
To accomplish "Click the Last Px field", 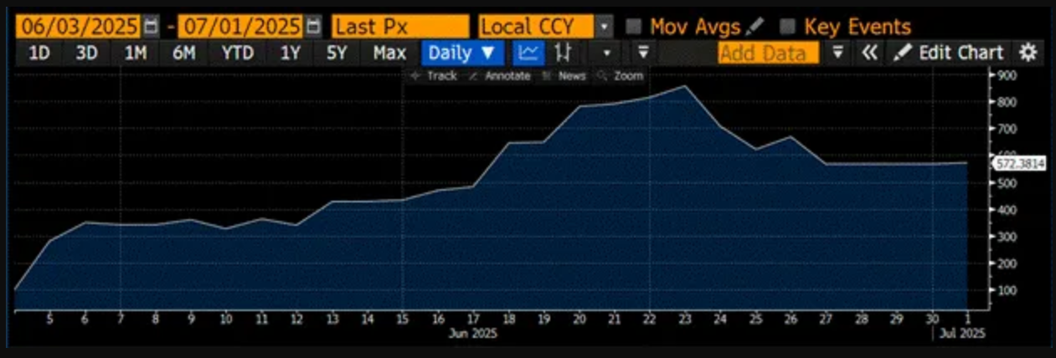I will tap(400, 27).
